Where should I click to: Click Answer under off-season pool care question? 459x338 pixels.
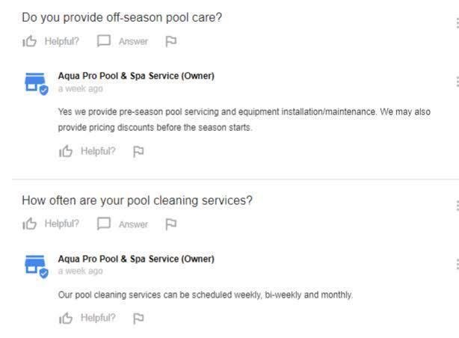125,41
